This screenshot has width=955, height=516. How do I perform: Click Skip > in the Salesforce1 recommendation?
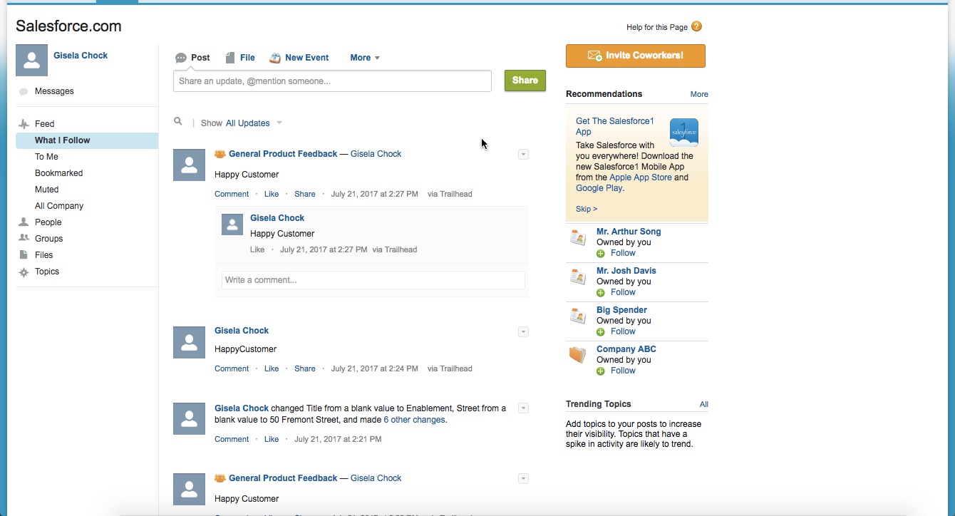point(587,209)
